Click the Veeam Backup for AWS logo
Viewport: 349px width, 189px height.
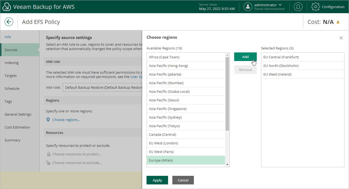pyautogui.click(x=6, y=6)
